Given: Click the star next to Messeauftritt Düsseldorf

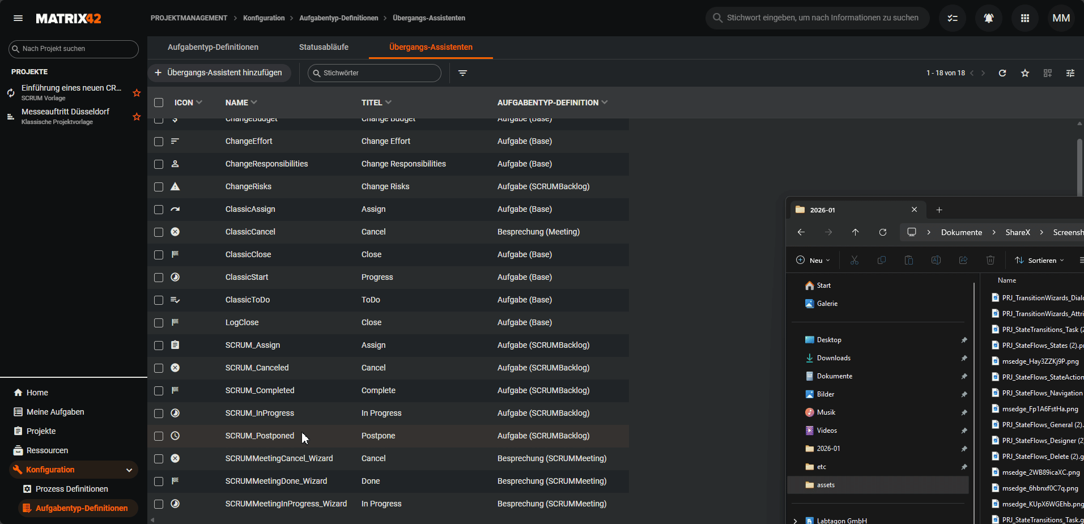Looking at the screenshot, I should (x=137, y=117).
